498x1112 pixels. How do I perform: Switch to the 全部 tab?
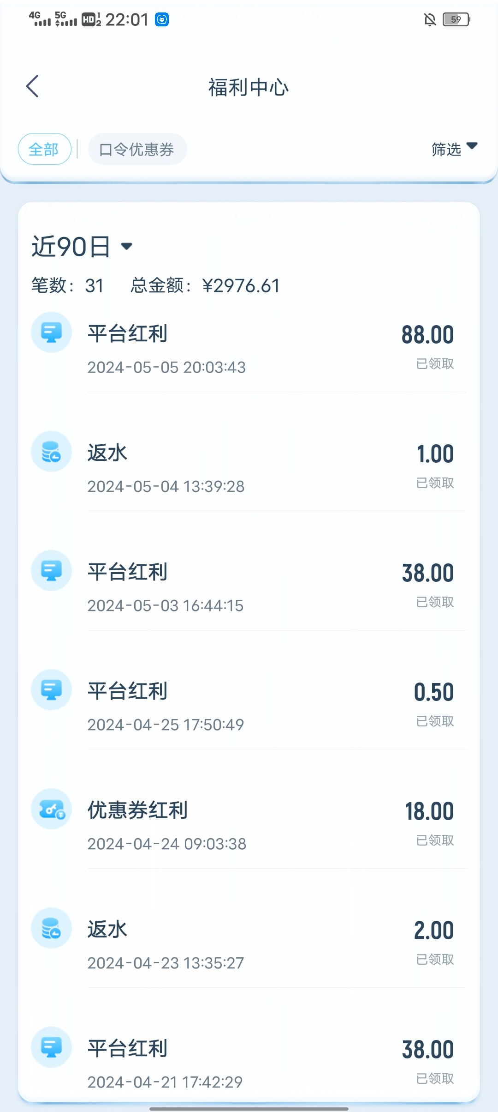[44, 149]
